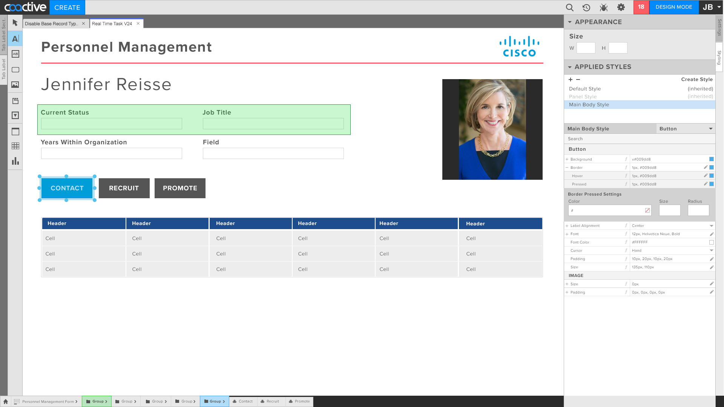Open the Styling side tab
Viewport: 724px width, 407px height.
click(x=719, y=58)
